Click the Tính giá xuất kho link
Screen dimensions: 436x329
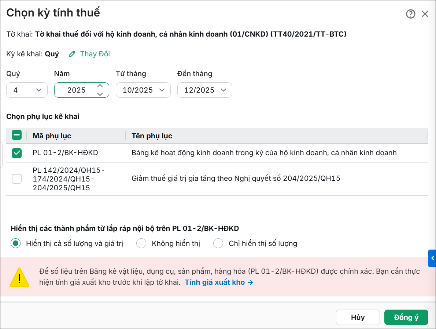click(219, 283)
